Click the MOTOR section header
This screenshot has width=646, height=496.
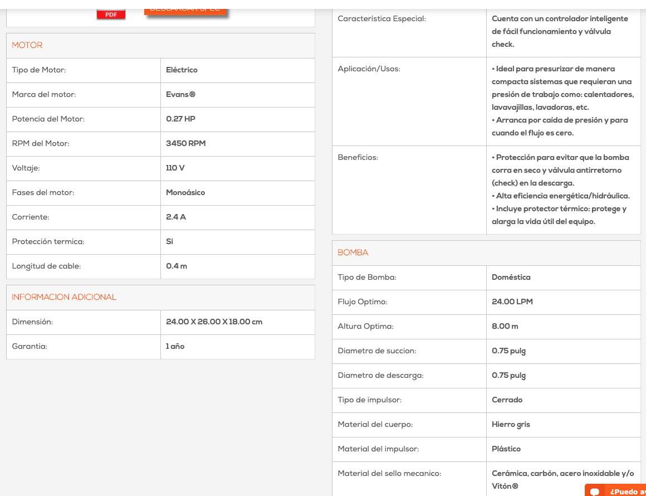(27, 45)
